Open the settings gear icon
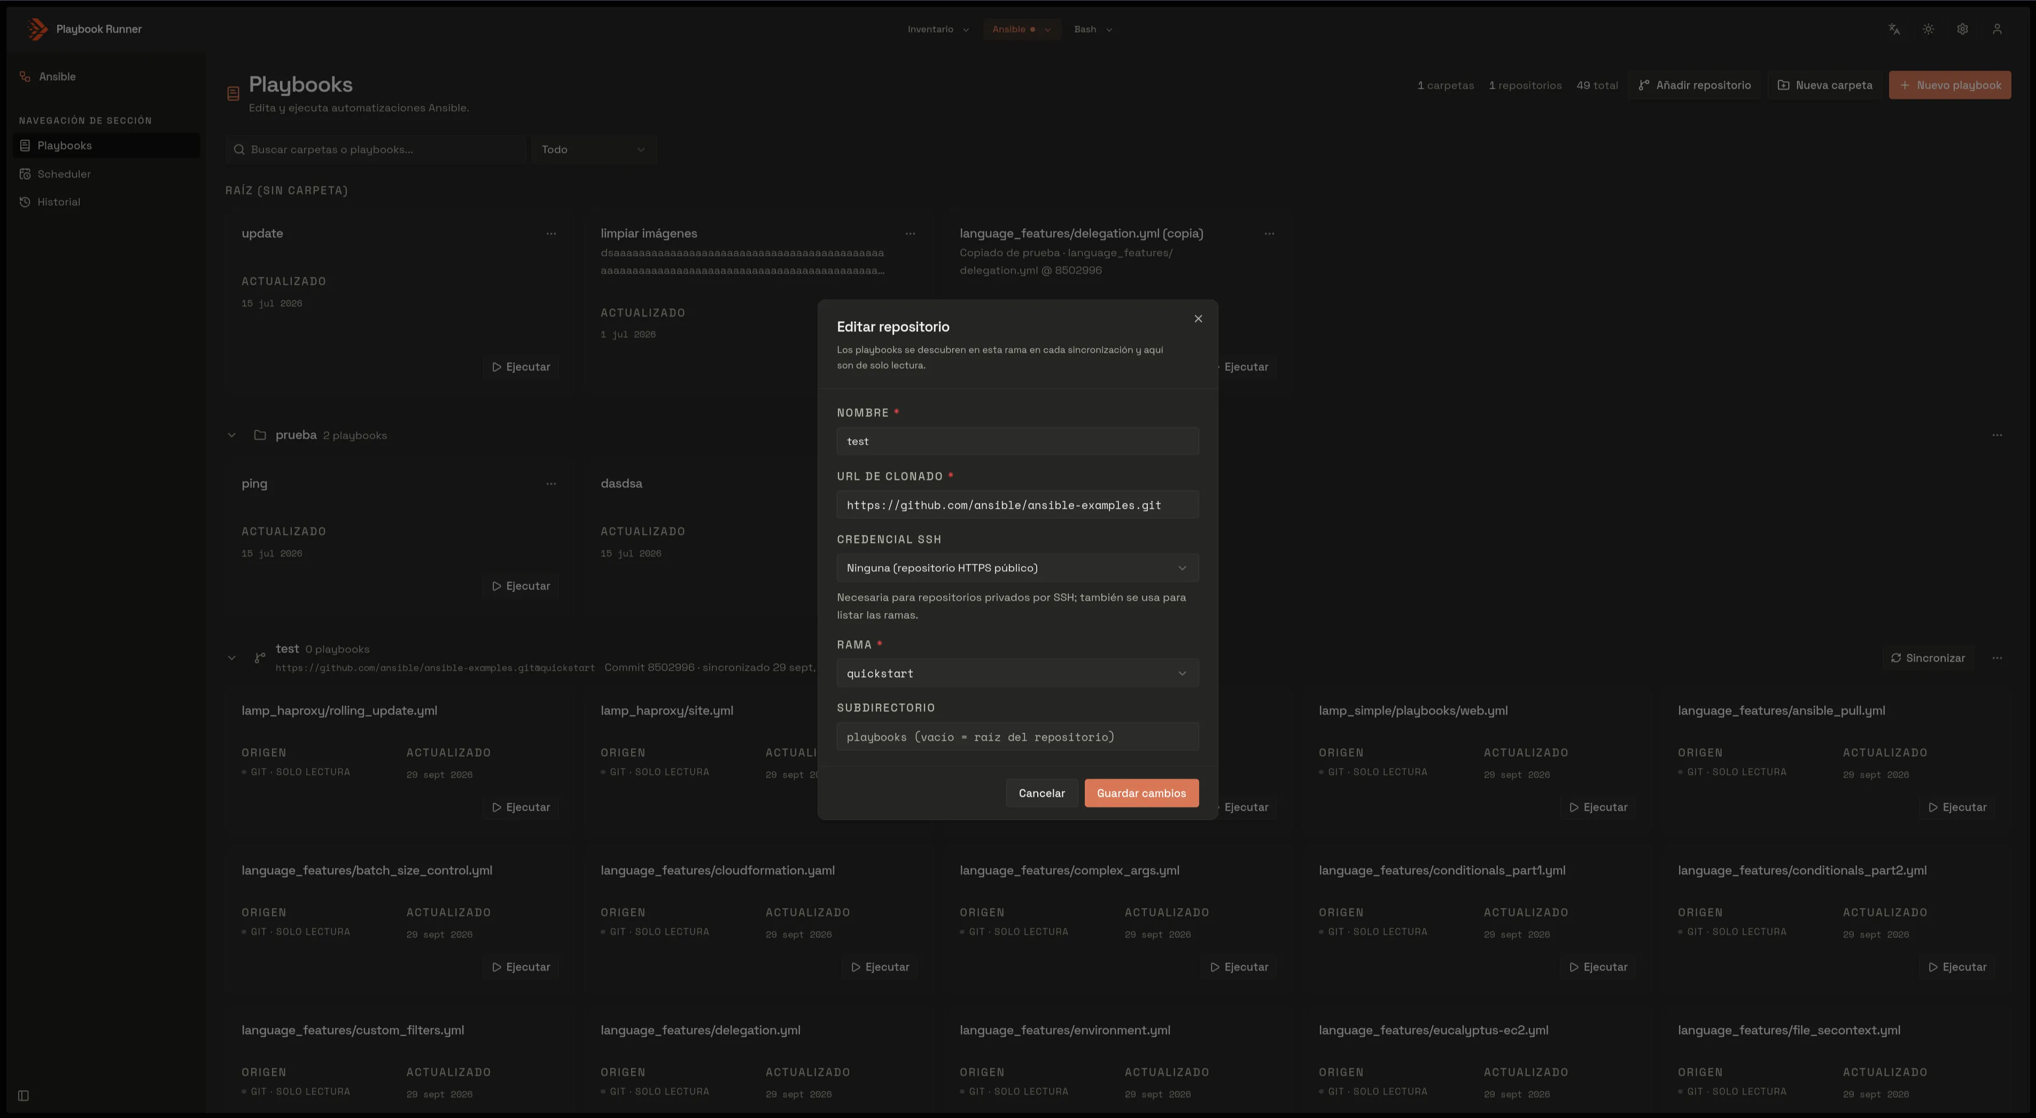The height and width of the screenshot is (1118, 2036). coord(1962,29)
